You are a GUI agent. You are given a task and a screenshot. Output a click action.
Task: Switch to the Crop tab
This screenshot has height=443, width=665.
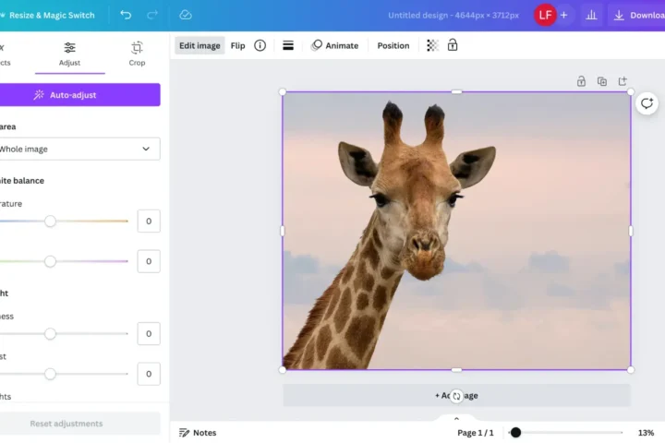tap(137, 54)
